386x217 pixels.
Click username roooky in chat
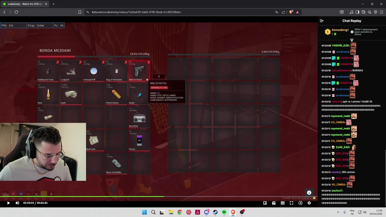click(336, 172)
